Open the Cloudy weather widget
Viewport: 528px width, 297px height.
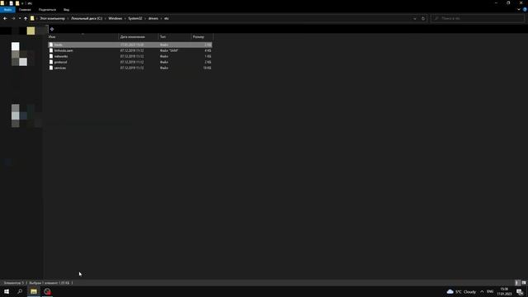coord(461,291)
